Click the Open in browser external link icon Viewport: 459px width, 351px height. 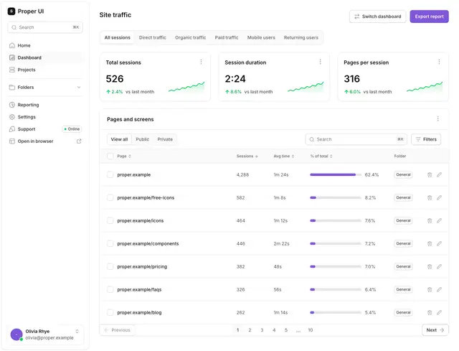click(79, 141)
